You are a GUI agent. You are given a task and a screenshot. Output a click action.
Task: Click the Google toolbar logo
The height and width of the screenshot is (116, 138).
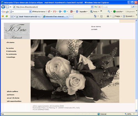pos(5,12)
